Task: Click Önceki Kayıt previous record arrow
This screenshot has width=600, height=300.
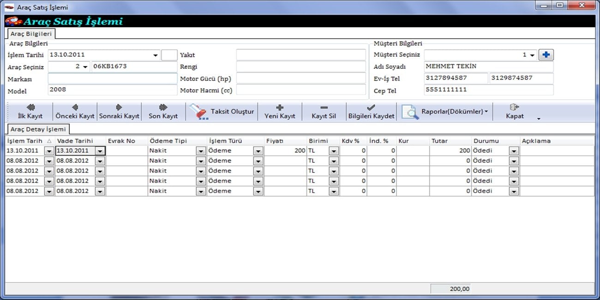Action: [x=75, y=112]
